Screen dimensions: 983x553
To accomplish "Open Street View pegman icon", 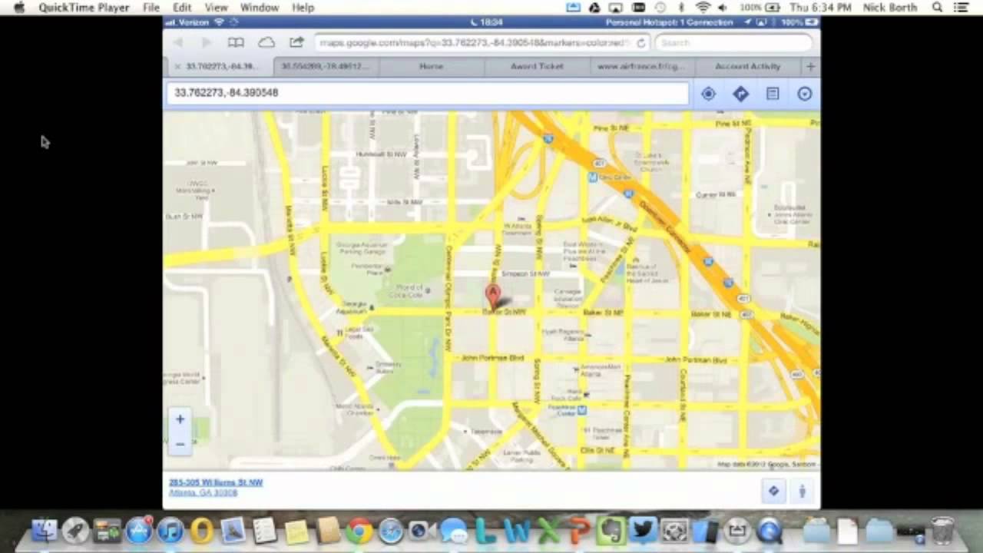I will point(803,491).
